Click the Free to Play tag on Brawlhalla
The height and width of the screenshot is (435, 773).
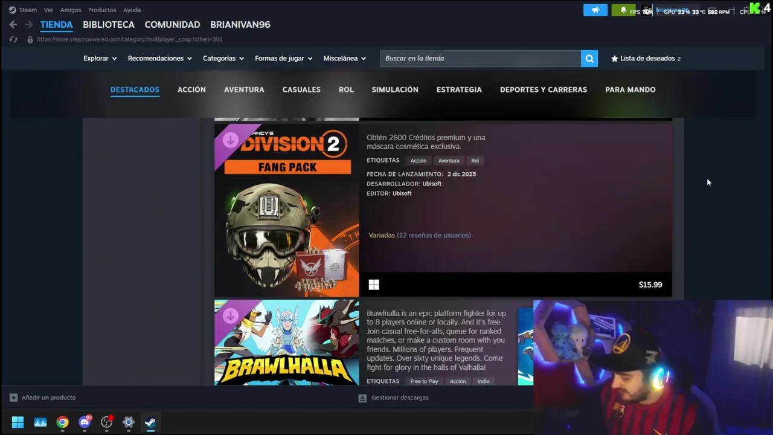click(x=424, y=381)
